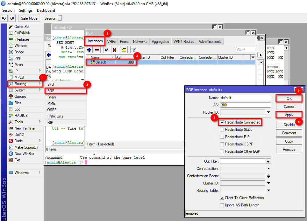
Task: Uncheck the Redistribute Connected checkbox
Action: [x=222, y=122]
